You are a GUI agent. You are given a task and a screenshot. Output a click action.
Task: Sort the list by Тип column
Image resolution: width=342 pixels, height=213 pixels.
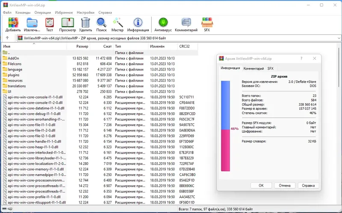tap(131, 46)
